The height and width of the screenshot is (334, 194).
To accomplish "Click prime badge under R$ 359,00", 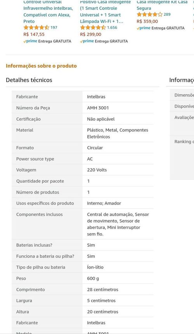I will point(144,28).
